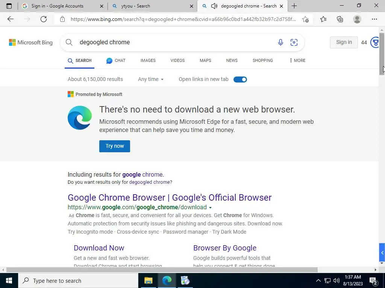Open the Bing CHAT tab
The image size is (385, 288).
click(x=116, y=60)
